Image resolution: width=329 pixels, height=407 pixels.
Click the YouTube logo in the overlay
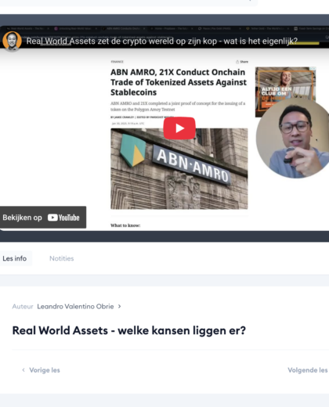coord(63,218)
